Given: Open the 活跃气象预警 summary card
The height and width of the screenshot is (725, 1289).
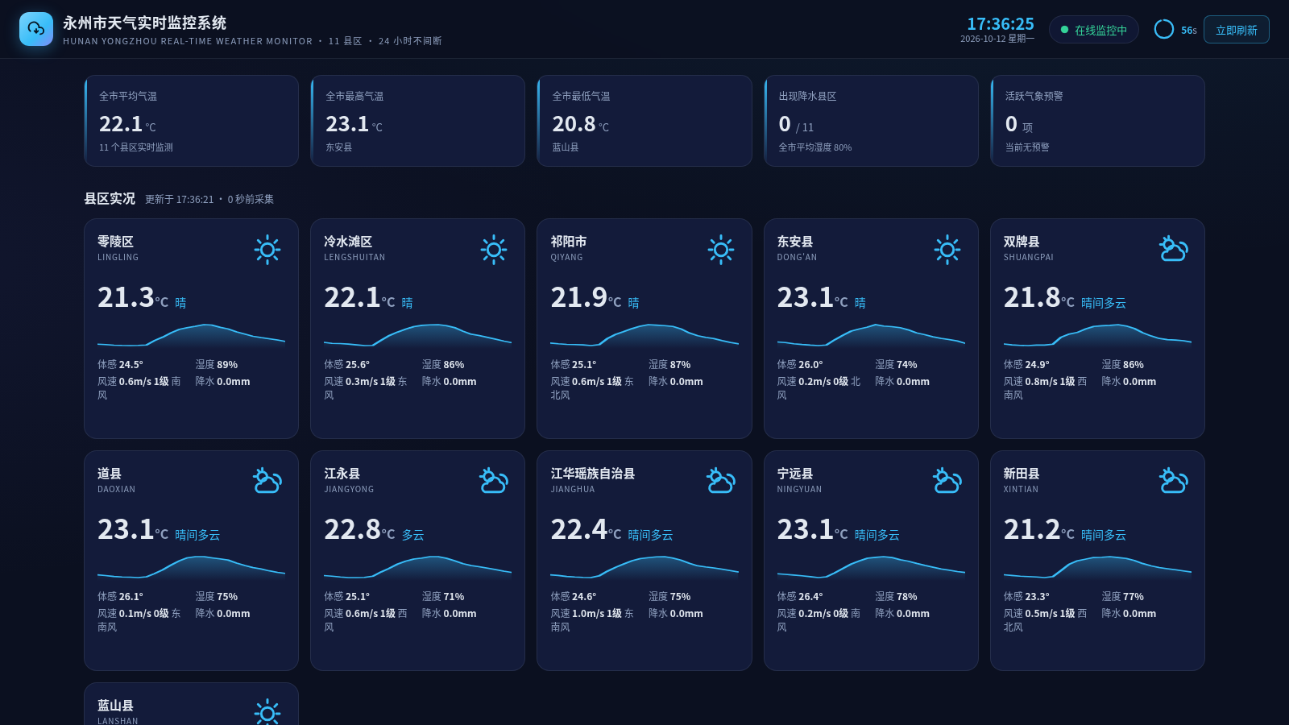Looking at the screenshot, I should pyautogui.click(x=1097, y=121).
